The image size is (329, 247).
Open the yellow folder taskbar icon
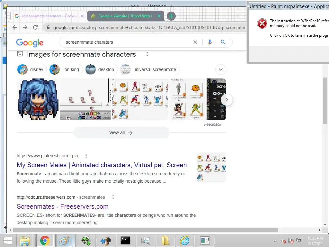click(x=165, y=241)
